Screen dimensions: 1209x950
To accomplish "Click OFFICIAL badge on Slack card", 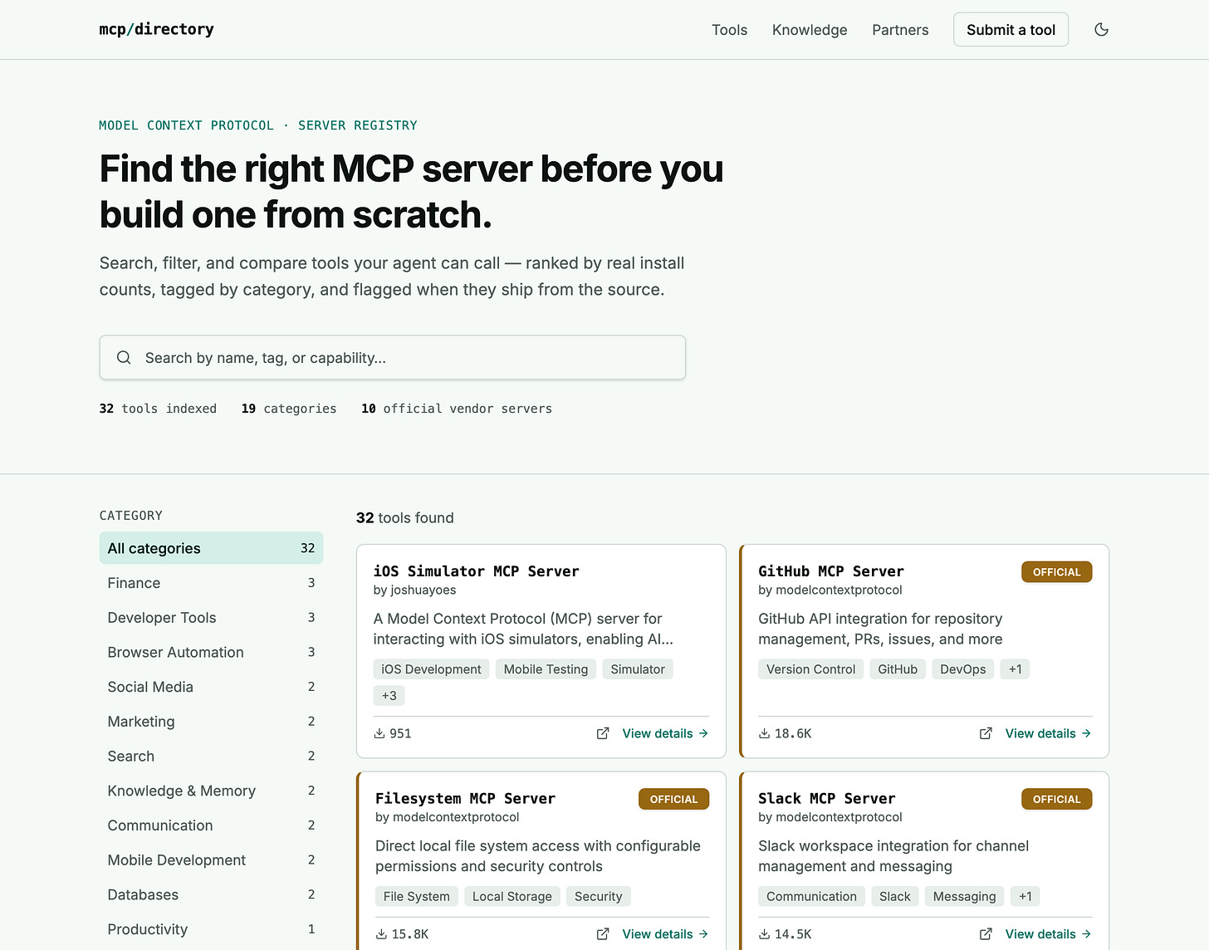I will coord(1056,800).
